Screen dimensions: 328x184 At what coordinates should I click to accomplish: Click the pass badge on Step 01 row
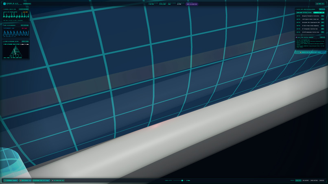[x=322, y=16]
